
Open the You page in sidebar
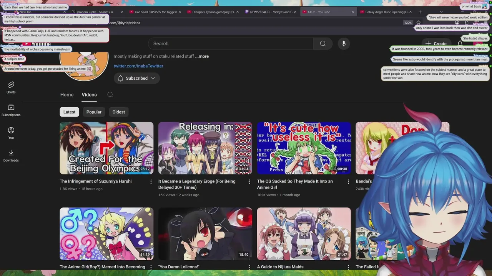coord(11,133)
